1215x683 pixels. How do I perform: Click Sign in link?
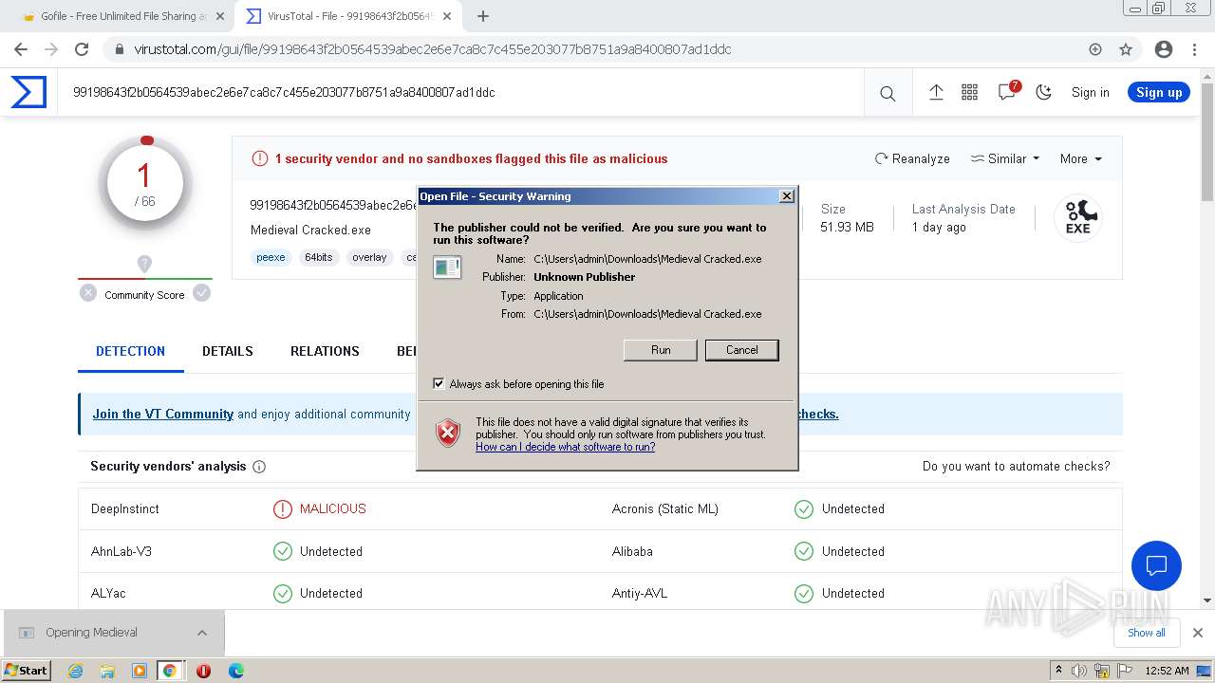tap(1090, 92)
